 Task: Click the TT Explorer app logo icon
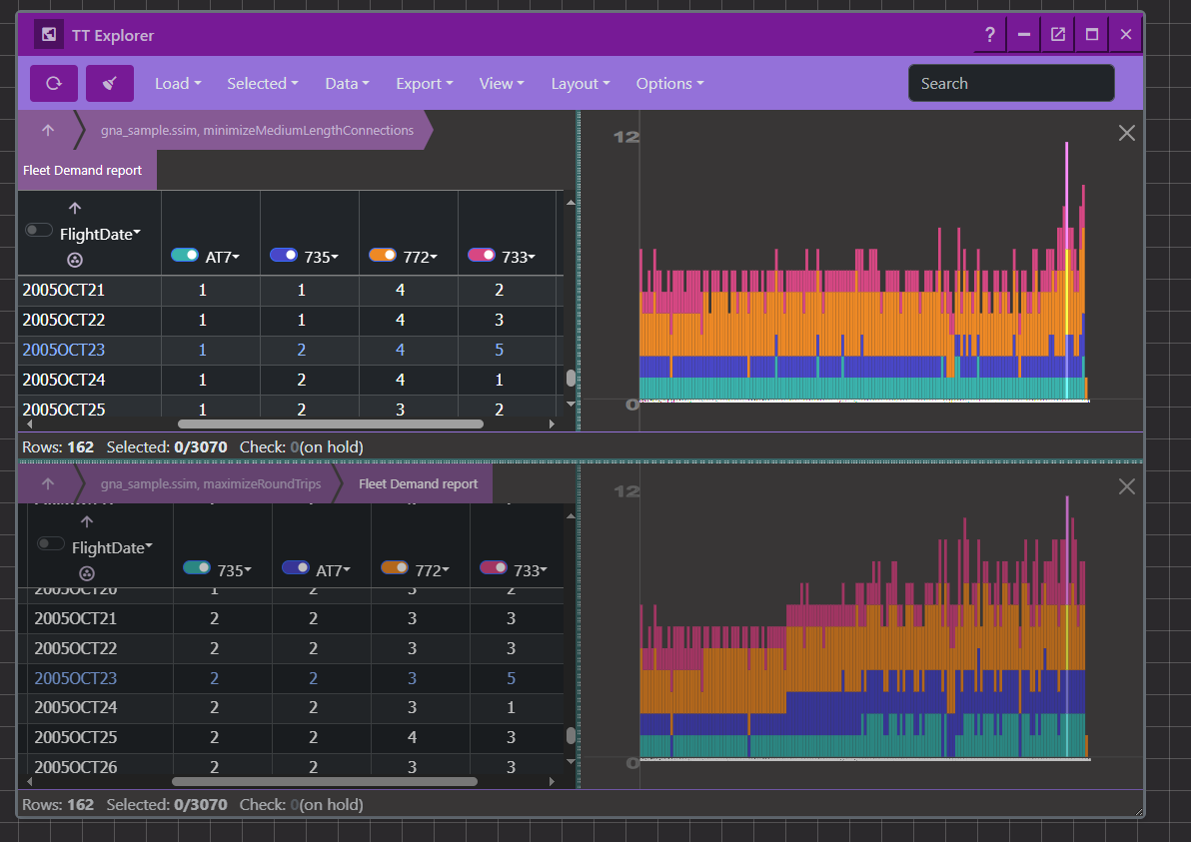point(49,35)
